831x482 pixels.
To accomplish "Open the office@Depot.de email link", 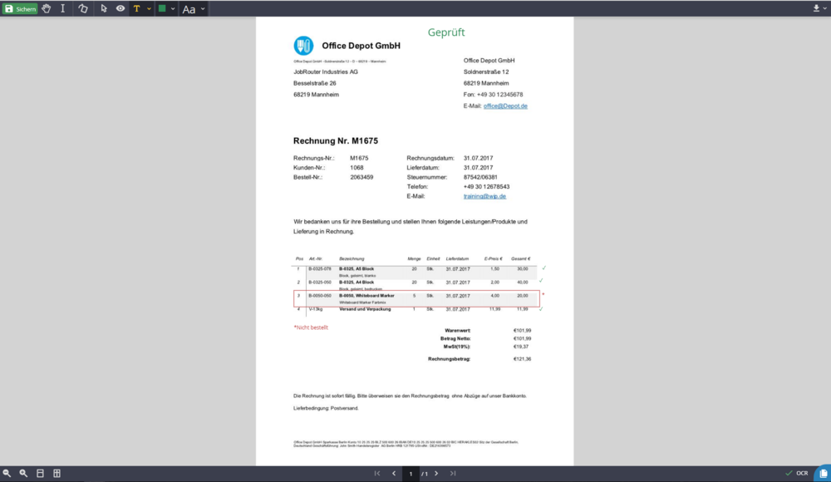I will [x=505, y=106].
